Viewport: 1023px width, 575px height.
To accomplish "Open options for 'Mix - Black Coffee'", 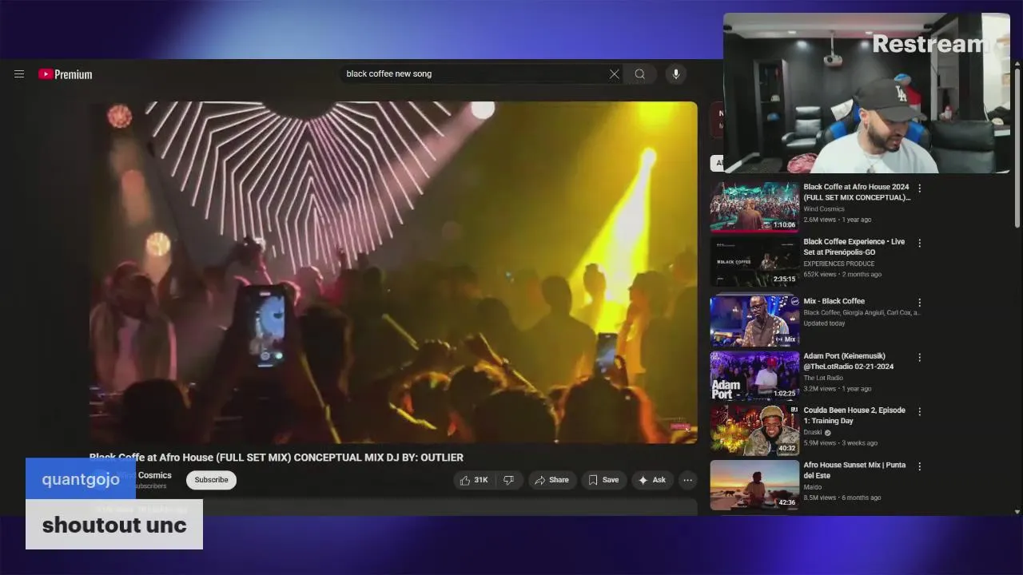I will (x=920, y=303).
